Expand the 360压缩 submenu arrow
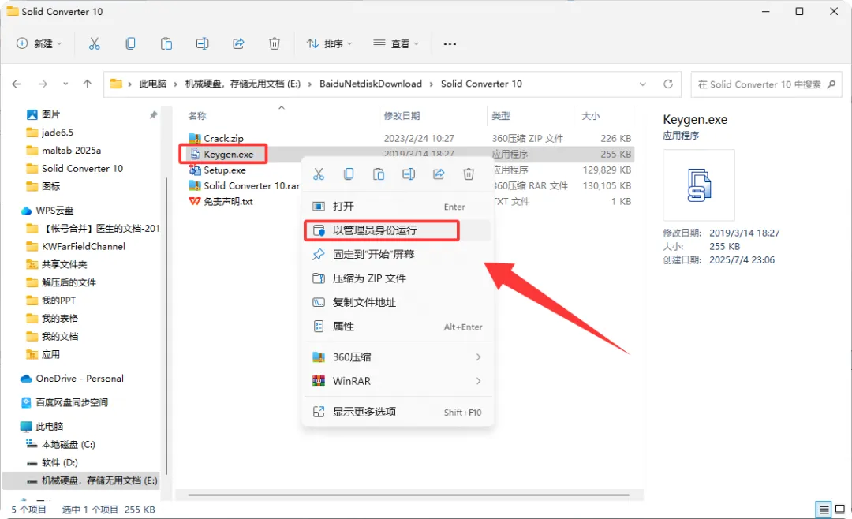 (478, 357)
